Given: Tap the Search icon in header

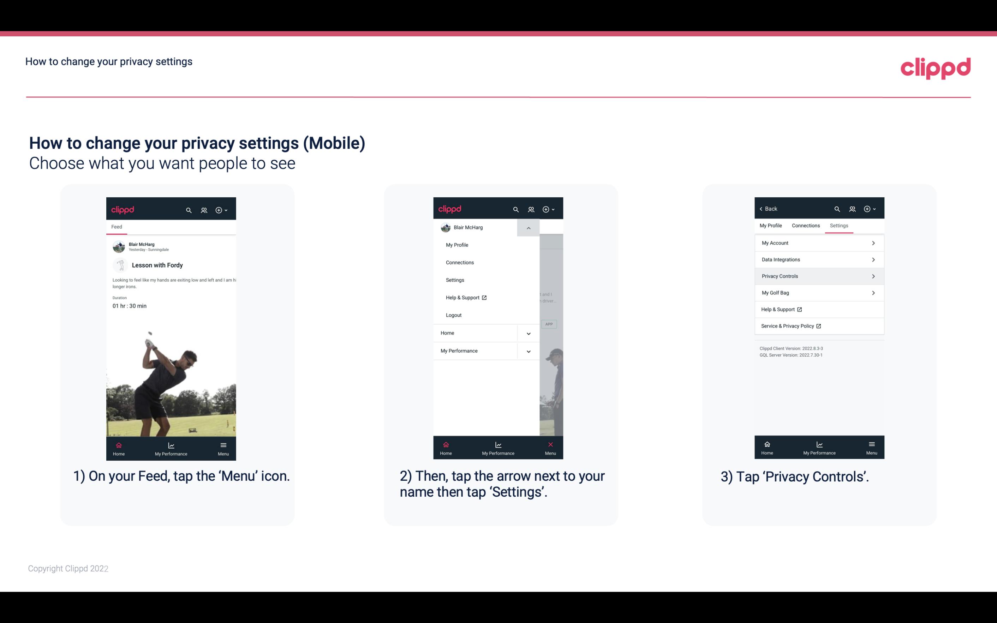Looking at the screenshot, I should click(190, 209).
